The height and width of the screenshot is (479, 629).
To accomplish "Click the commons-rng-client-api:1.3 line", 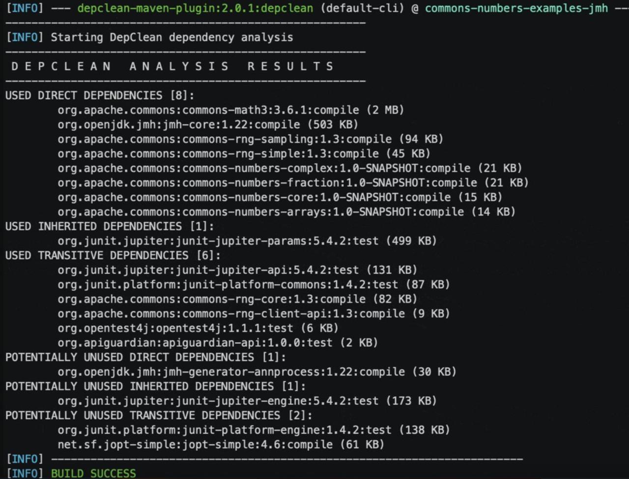I will (253, 314).
